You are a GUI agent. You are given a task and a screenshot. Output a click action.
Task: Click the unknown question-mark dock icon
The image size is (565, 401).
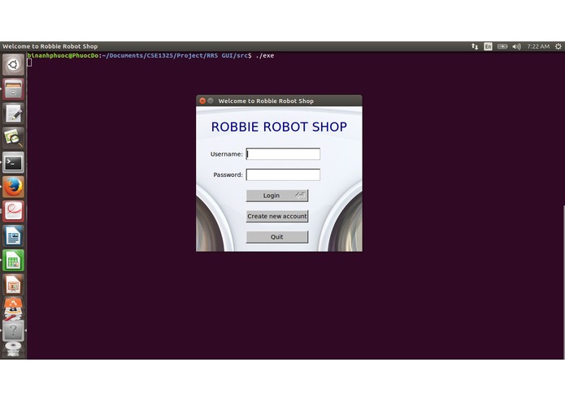pyautogui.click(x=13, y=330)
